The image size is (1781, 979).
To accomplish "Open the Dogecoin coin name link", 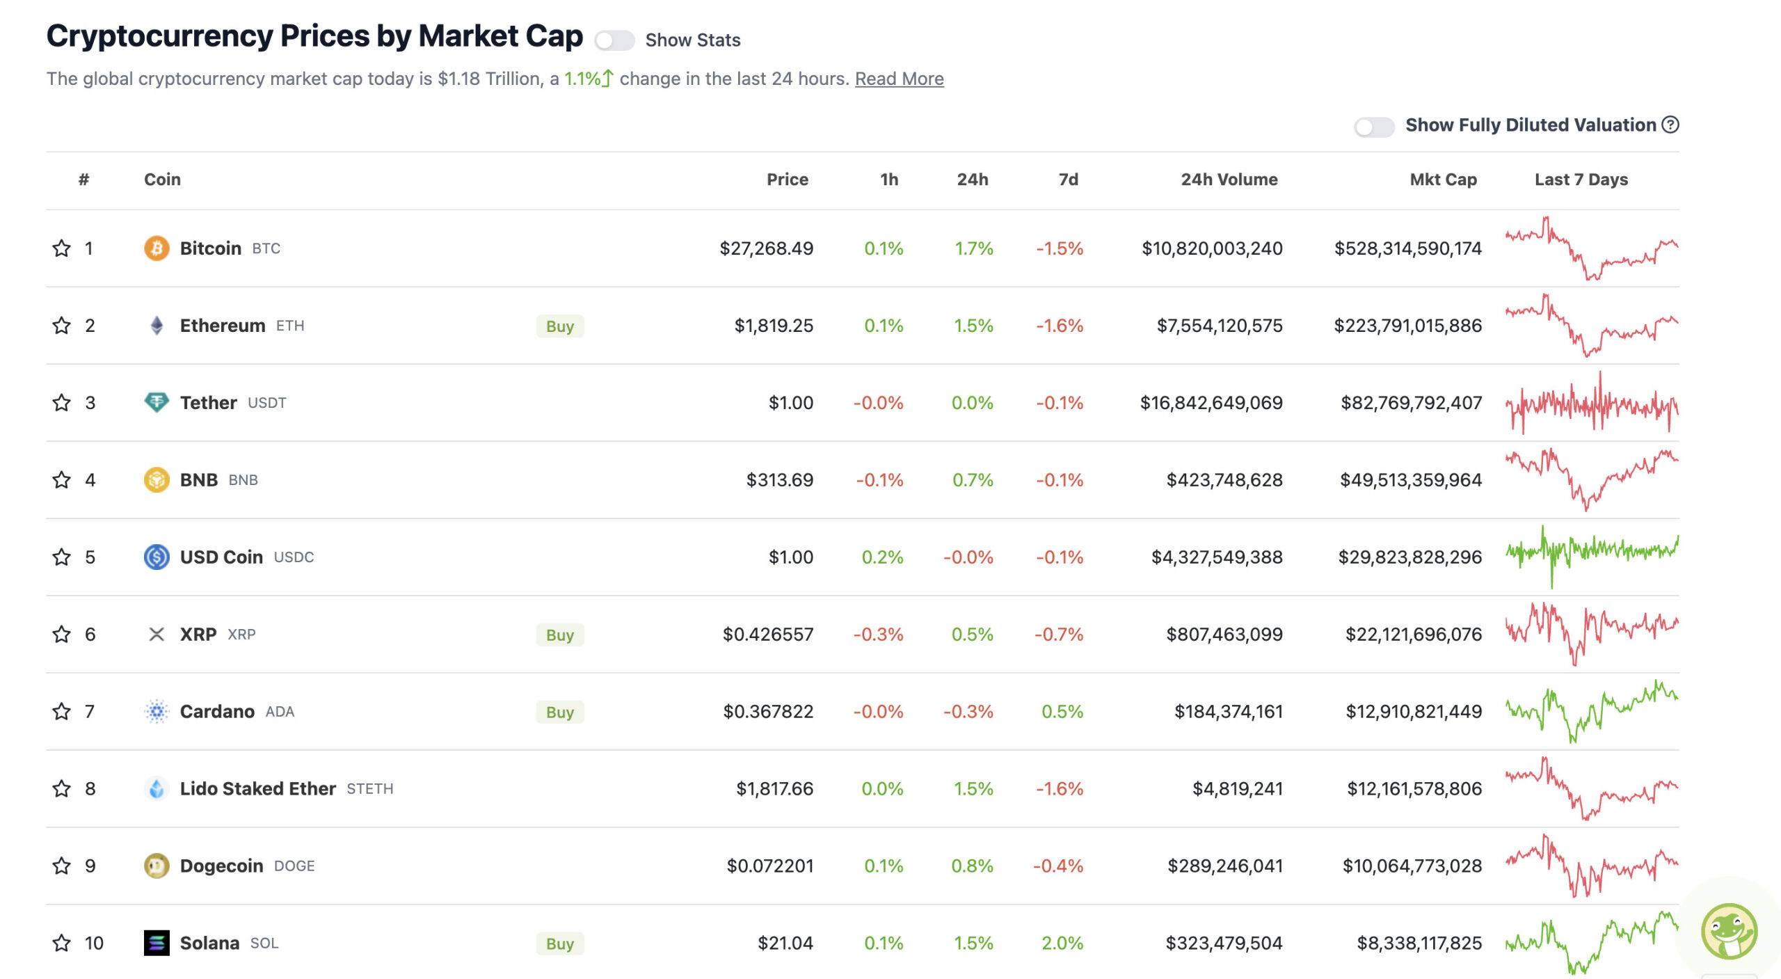I will tap(221, 866).
